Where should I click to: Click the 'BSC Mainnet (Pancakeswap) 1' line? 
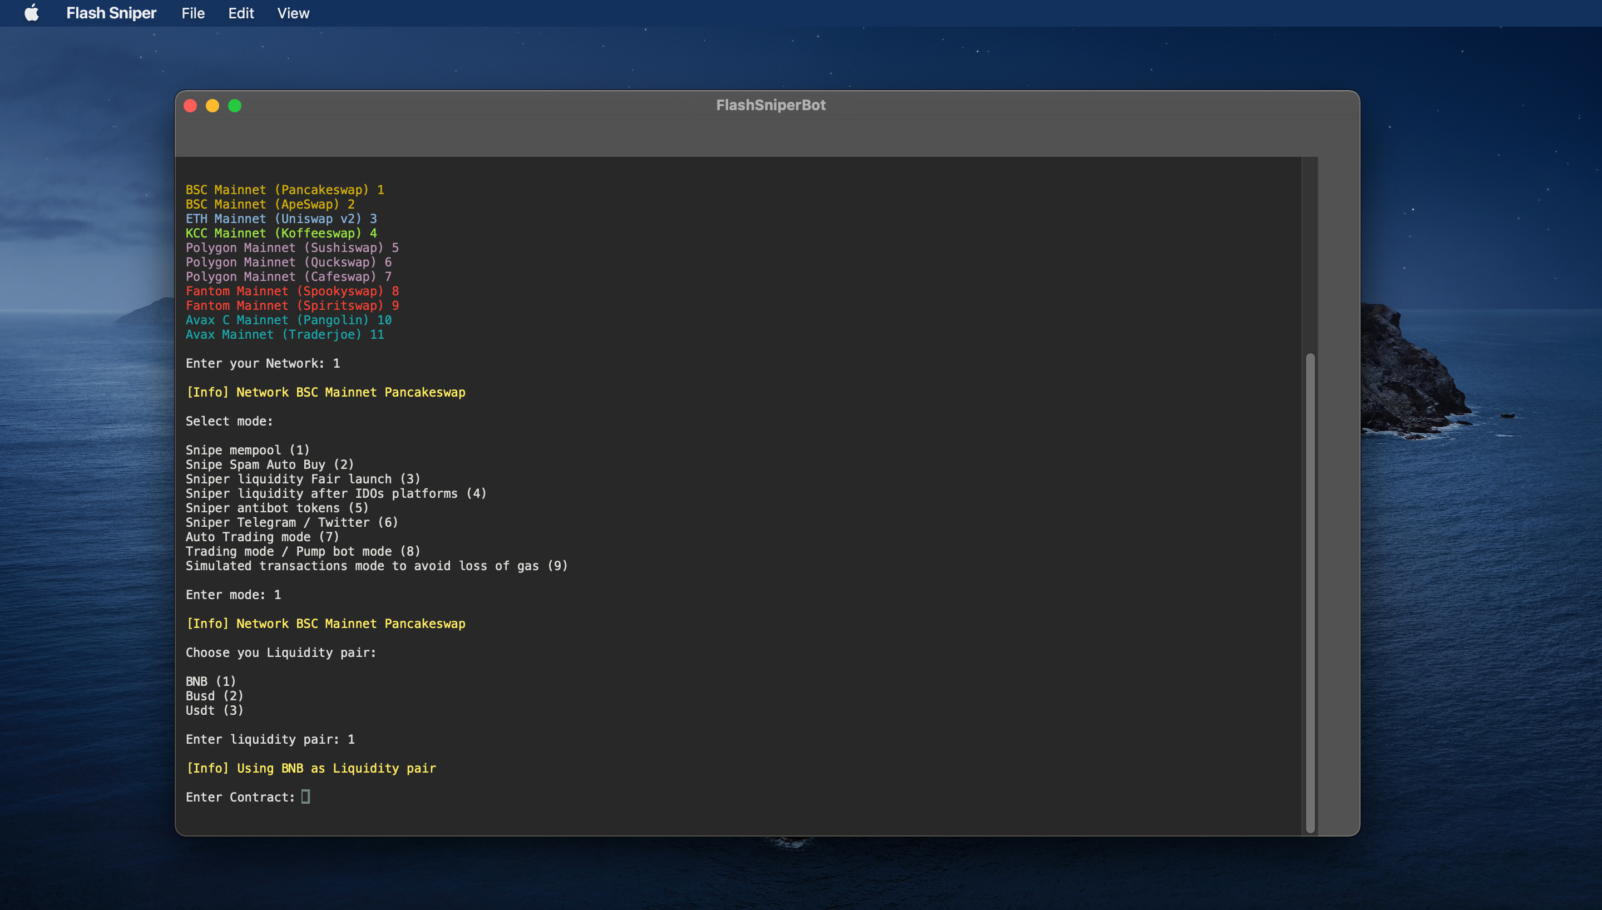pyautogui.click(x=285, y=190)
